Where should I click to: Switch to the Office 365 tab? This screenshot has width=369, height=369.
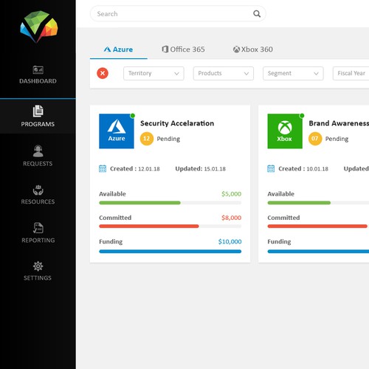[183, 49]
